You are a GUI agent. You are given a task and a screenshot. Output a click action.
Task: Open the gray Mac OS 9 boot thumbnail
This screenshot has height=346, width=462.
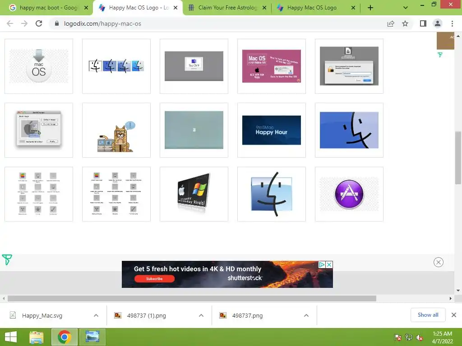coord(194,66)
